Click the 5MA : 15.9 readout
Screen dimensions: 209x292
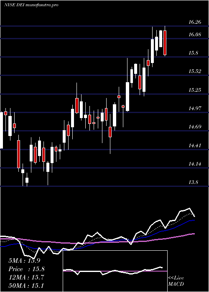tap(24, 261)
